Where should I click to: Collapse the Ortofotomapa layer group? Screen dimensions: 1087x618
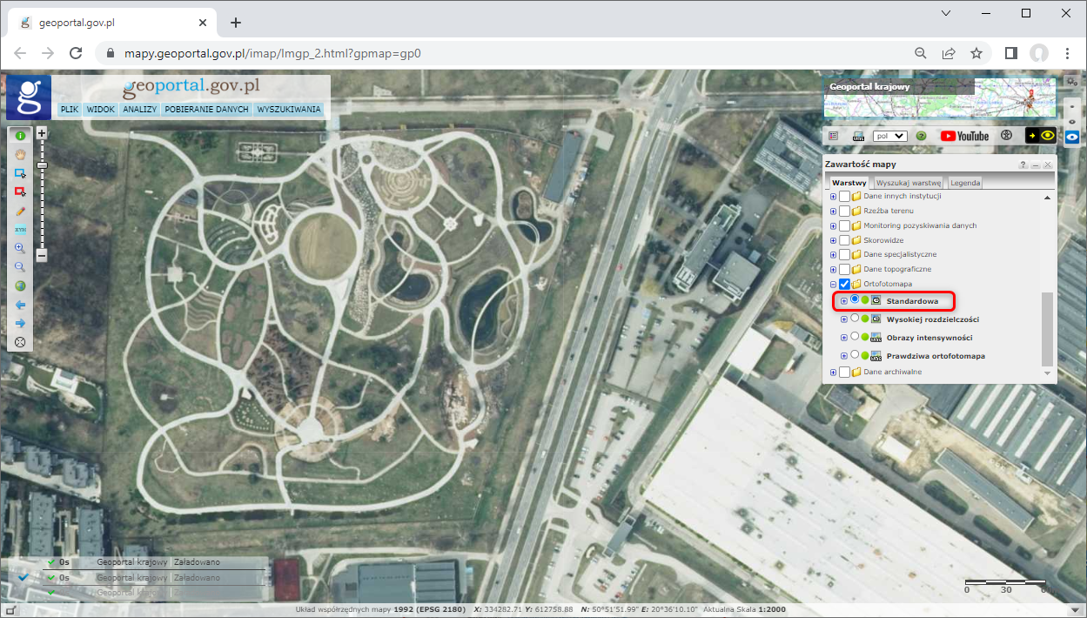click(x=833, y=285)
